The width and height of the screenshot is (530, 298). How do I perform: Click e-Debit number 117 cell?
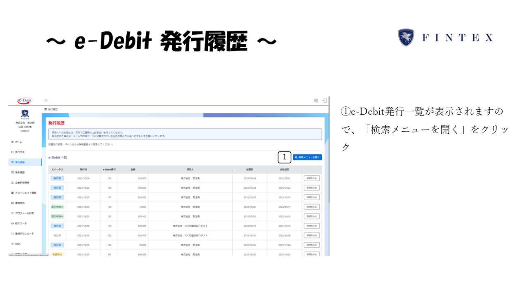[109, 197]
